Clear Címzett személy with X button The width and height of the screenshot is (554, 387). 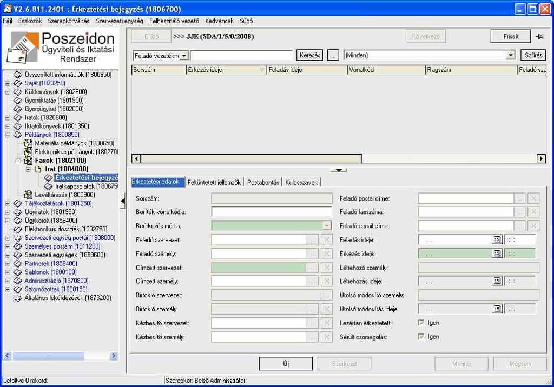pyautogui.click(x=326, y=281)
